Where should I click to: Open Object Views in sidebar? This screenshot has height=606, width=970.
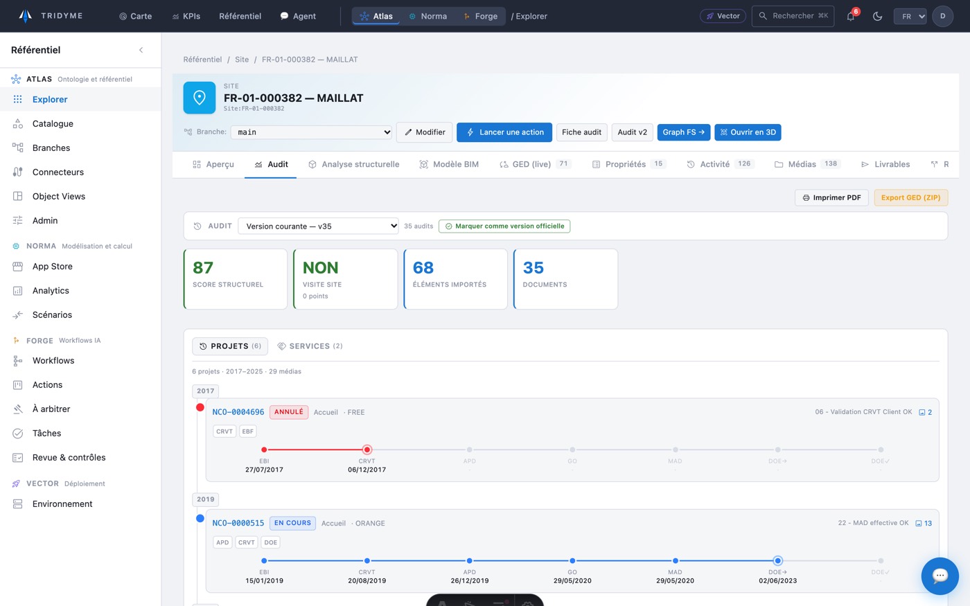pyautogui.click(x=59, y=196)
